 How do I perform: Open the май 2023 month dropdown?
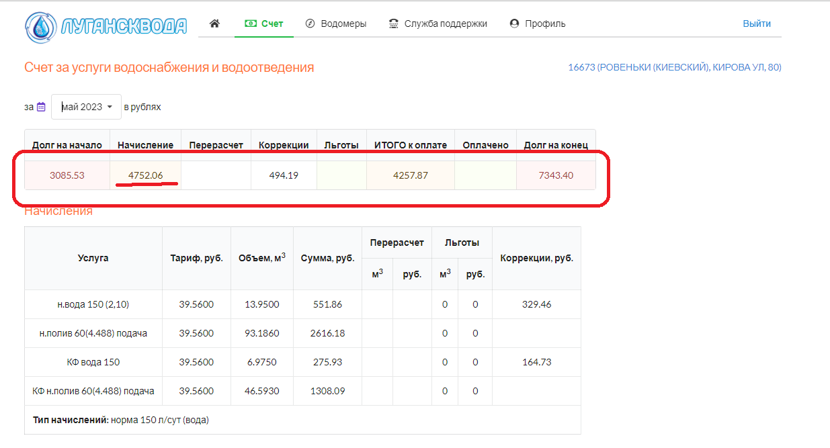(x=86, y=107)
